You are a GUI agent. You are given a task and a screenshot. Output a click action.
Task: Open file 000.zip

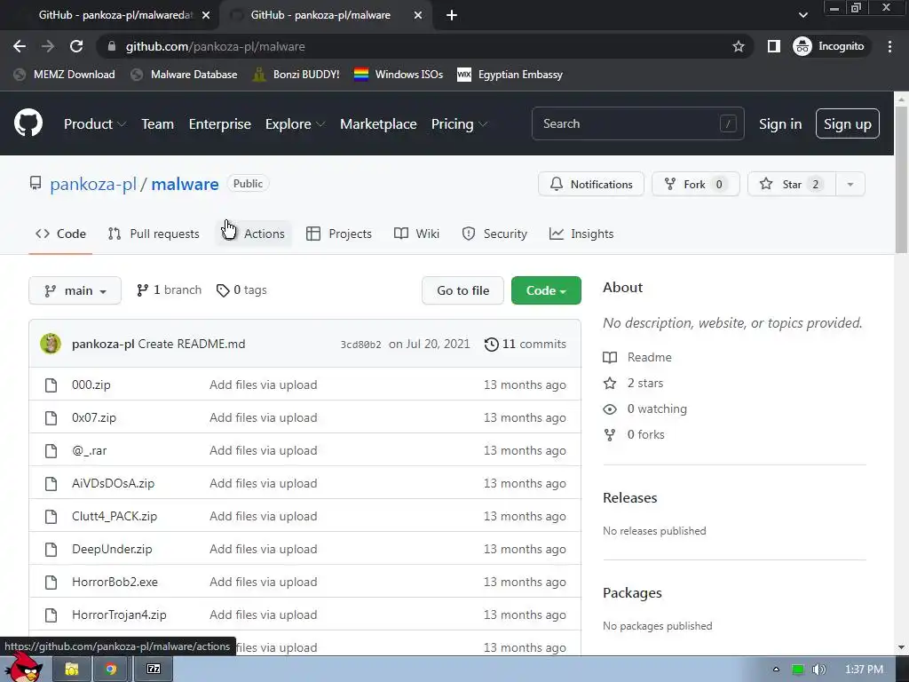[91, 385]
